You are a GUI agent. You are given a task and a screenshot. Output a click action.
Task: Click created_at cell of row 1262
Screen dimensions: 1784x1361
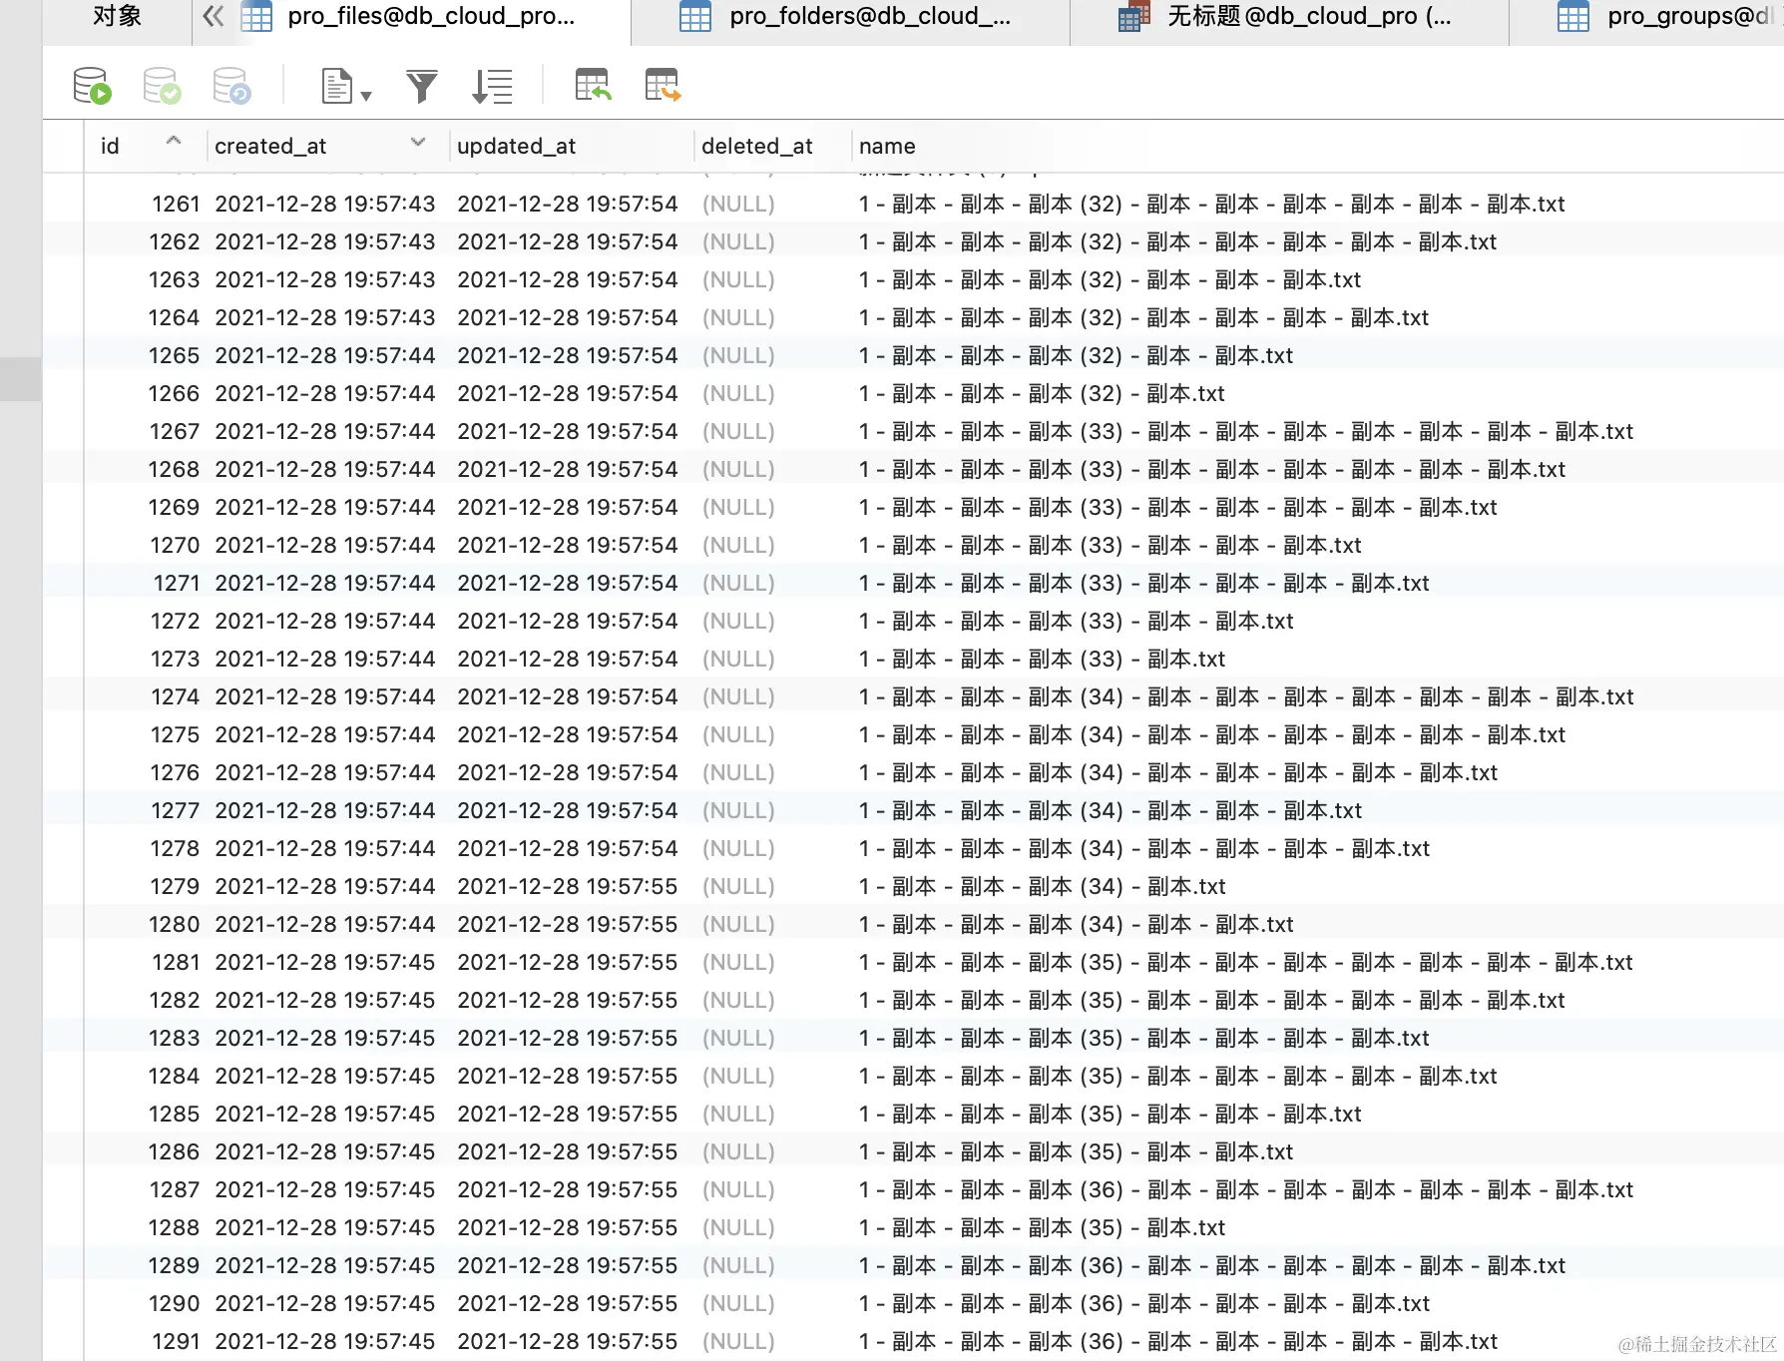325,241
